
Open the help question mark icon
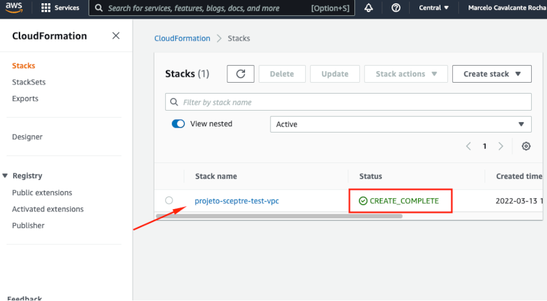coord(396,8)
